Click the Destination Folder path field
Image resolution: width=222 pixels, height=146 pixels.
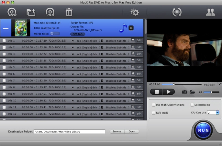point(69,131)
